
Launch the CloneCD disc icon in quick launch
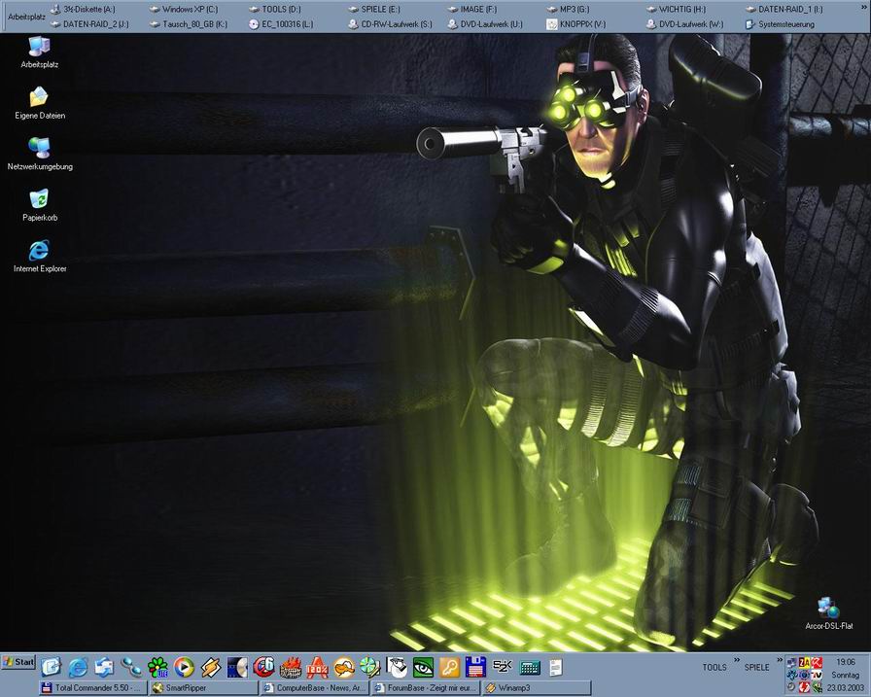[x=237, y=667]
